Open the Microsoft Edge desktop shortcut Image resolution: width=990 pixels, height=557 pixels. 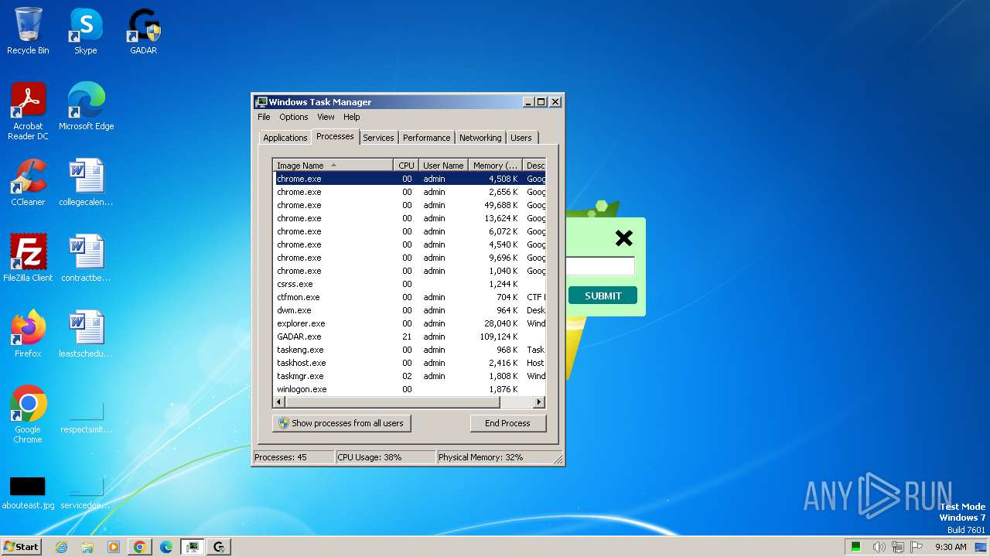tap(86, 106)
